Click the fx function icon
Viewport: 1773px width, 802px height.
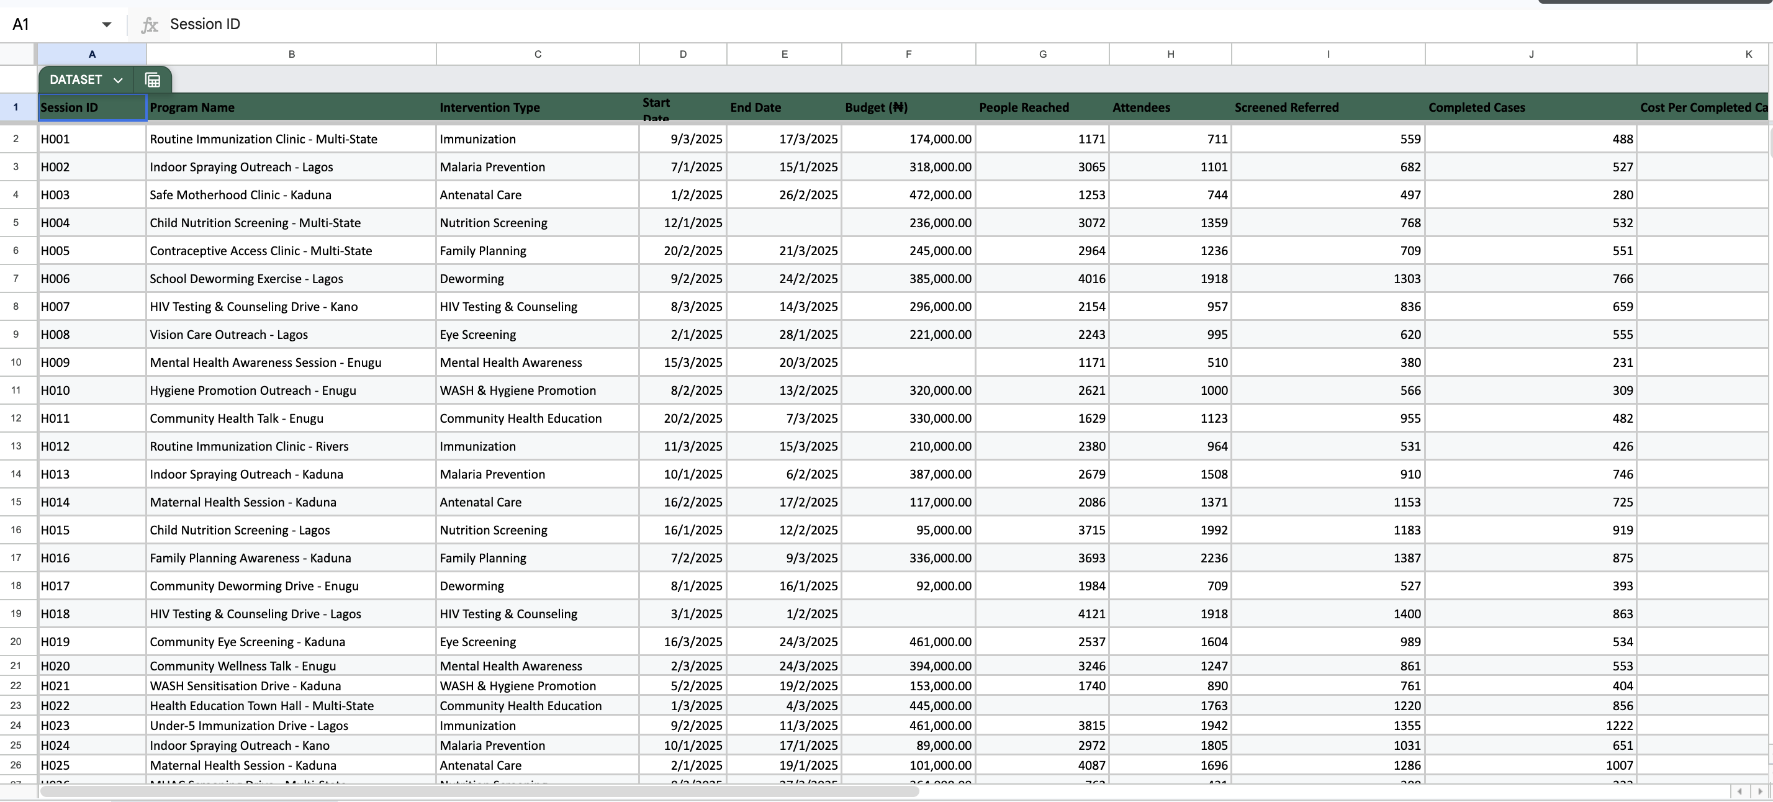pos(150,25)
